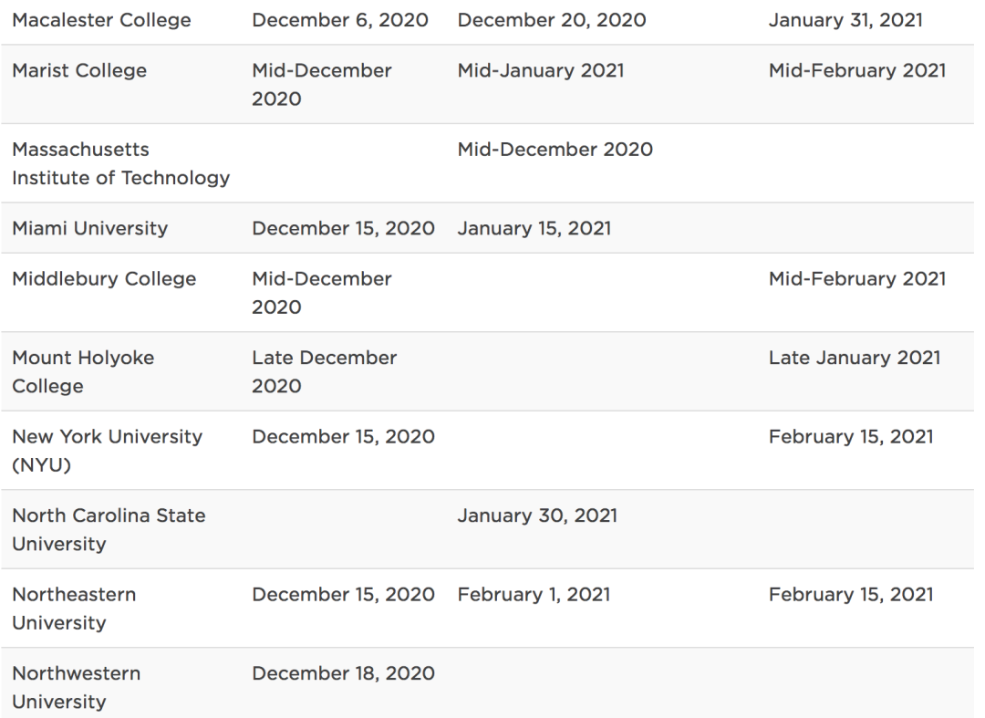Select the December 20, 2020 date cell
Screen dimensions: 985x718
(552, 20)
